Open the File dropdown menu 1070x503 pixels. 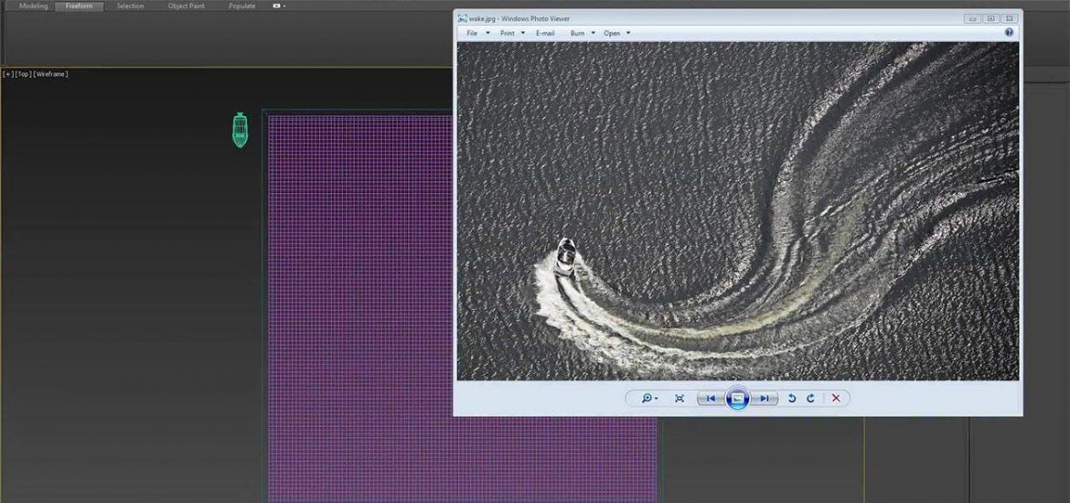tap(477, 33)
